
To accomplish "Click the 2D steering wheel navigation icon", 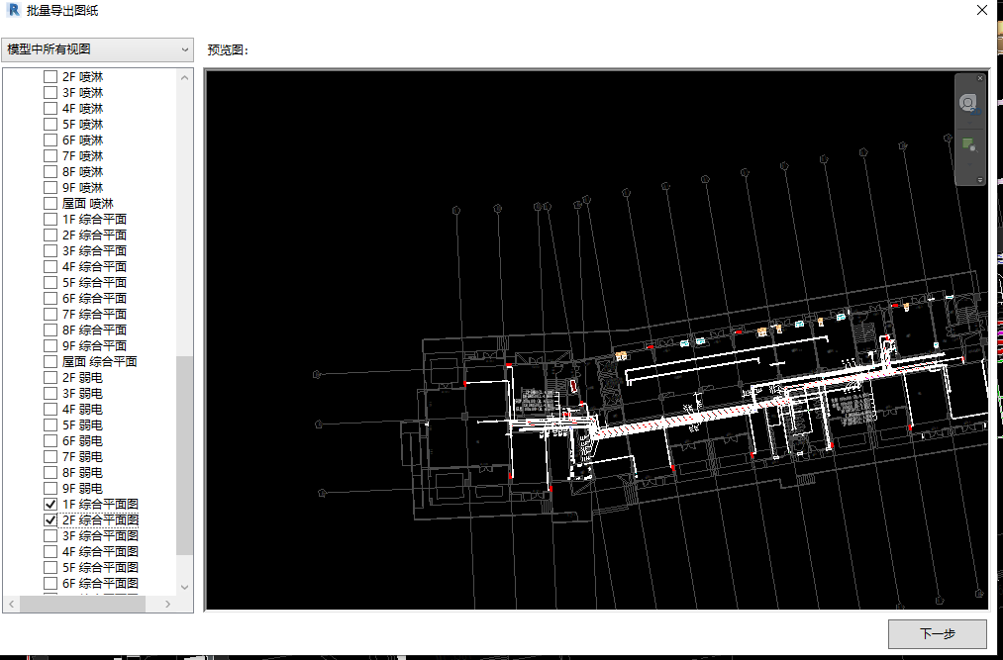I will 967,103.
